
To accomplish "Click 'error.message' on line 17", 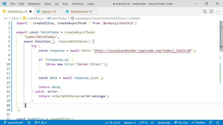I will pyautogui.click(x=93, y=96).
